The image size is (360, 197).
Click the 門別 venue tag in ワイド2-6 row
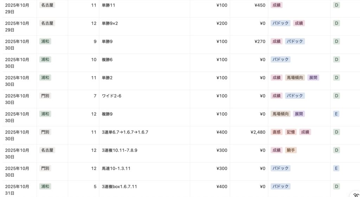[45, 96]
